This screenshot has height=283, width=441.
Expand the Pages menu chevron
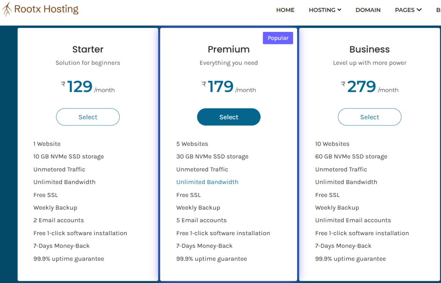pos(419,10)
